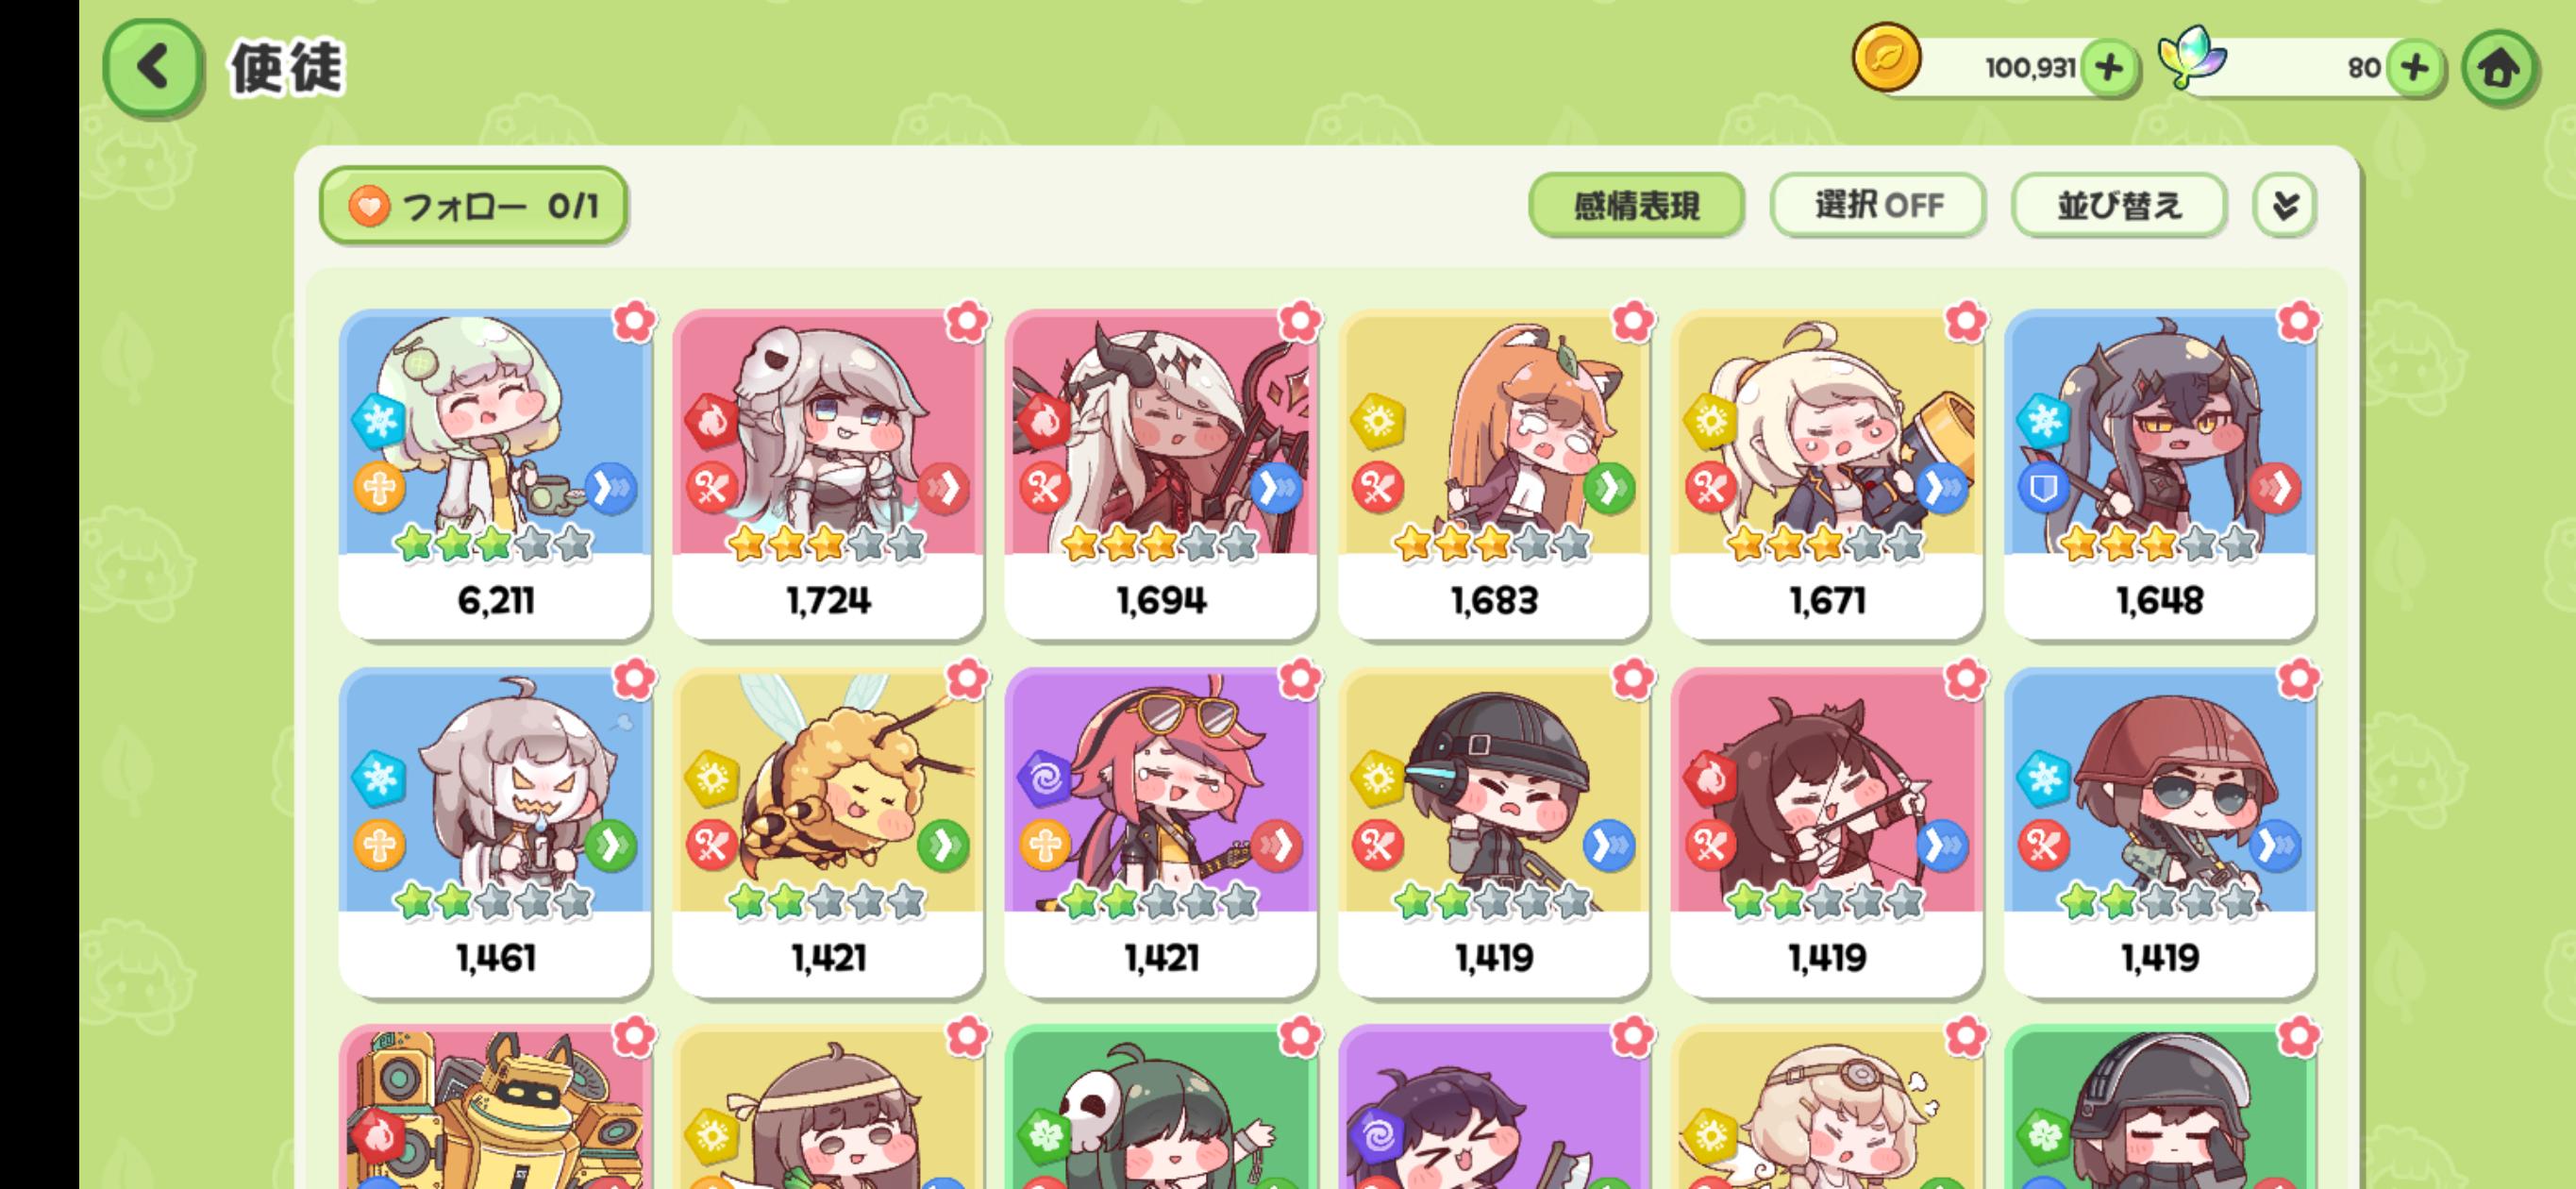Go back using the green arrow button
Viewport: 2576px width, 1189px height.
(152, 68)
